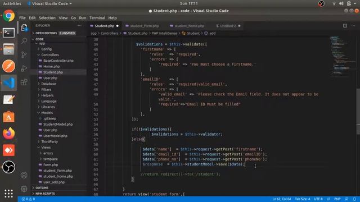360x202 pixels.
Task: Open editor More Actions ellipsis
Action: coord(353,26)
